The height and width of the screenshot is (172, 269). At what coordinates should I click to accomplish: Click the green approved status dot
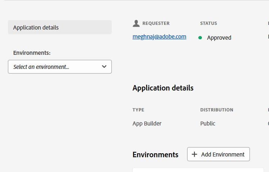[x=200, y=38]
